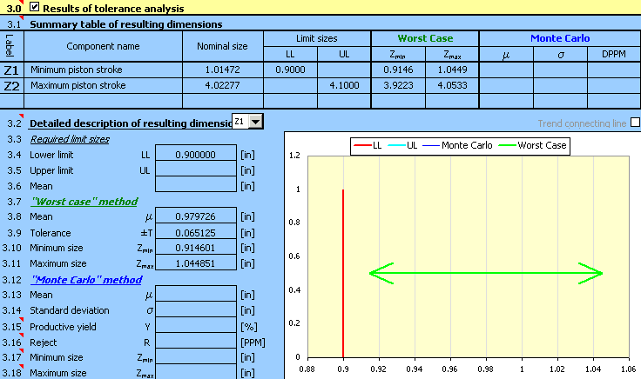Click the Monte Carlo legend entry in chart
This screenshot has width=641, height=379.
[x=457, y=145]
